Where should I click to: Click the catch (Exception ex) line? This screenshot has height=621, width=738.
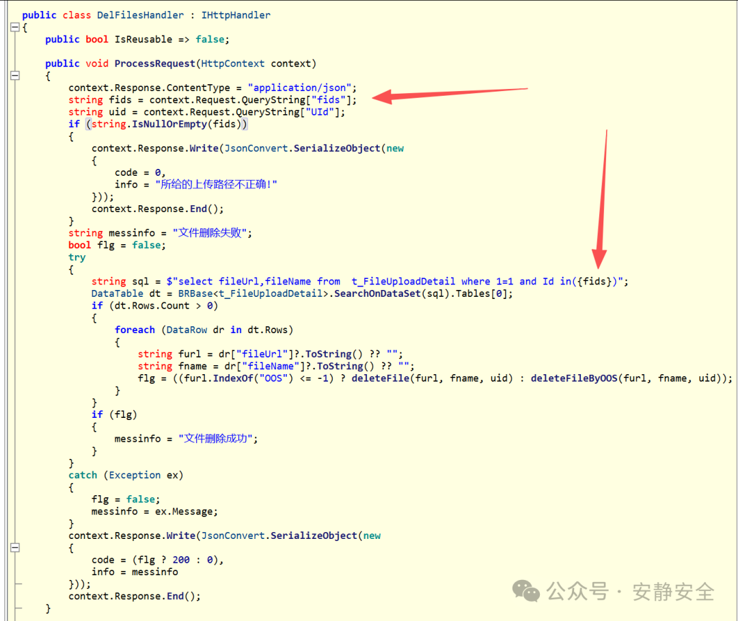126,475
